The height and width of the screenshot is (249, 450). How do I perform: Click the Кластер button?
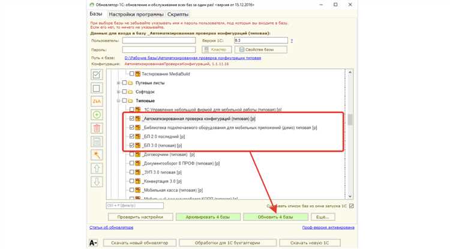pyautogui.click(x=217, y=50)
